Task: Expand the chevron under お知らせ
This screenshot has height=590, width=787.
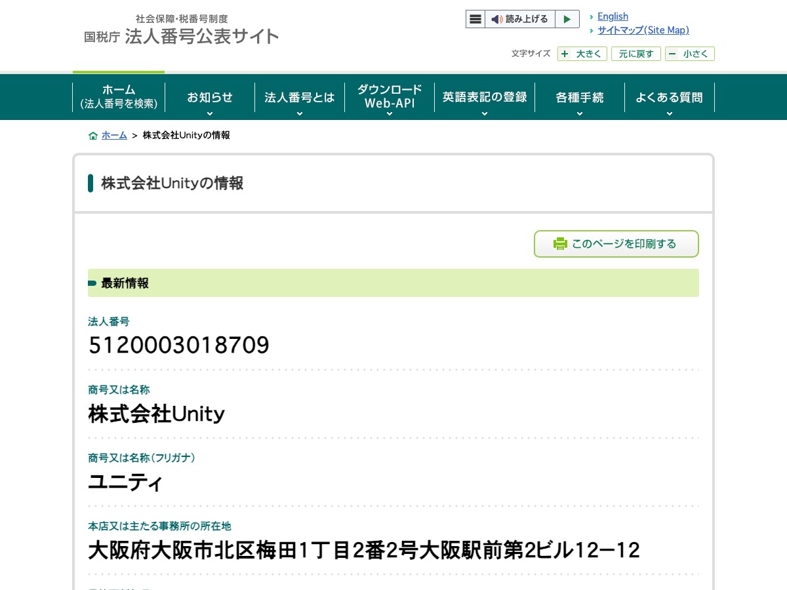Action: [x=210, y=113]
